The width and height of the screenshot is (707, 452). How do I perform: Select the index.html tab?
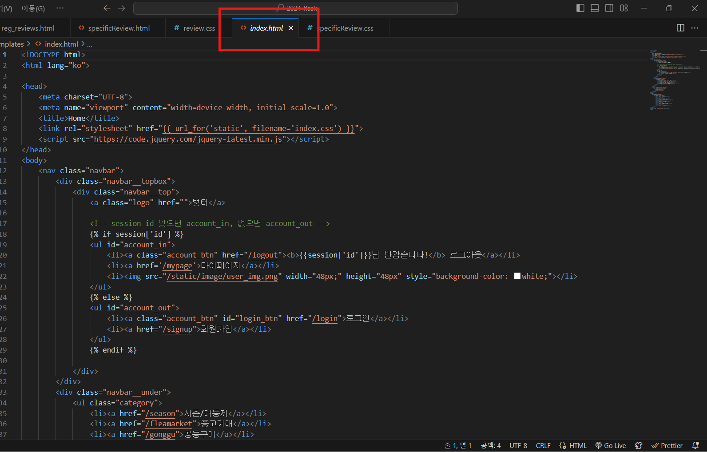266,28
